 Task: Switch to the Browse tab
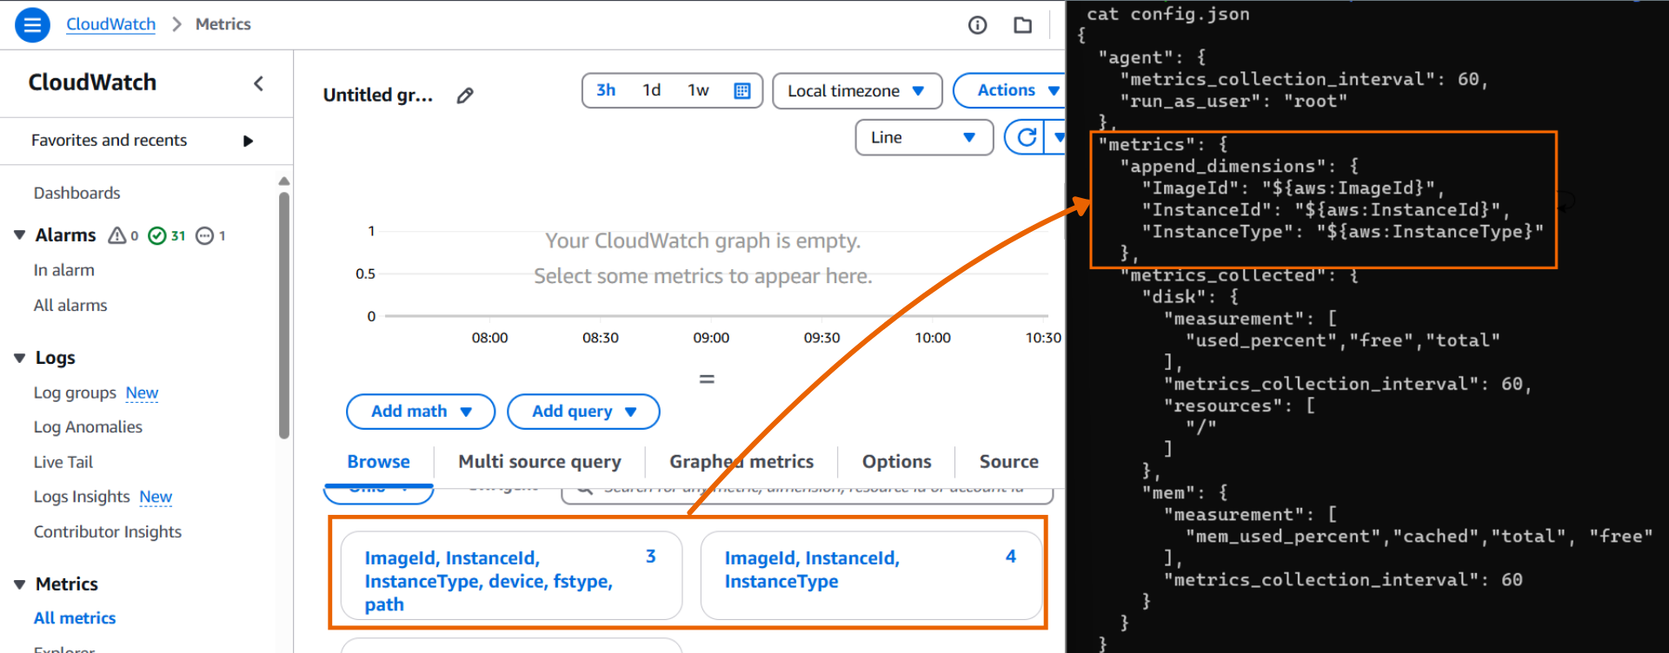point(378,462)
